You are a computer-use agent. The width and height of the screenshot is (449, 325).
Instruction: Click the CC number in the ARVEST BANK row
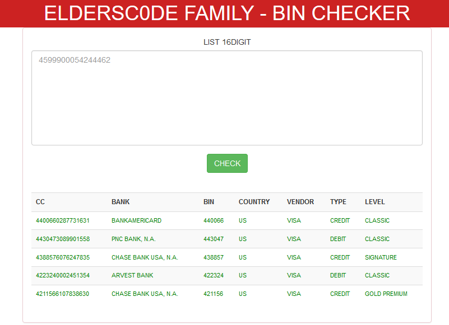pyautogui.click(x=63, y=275)
